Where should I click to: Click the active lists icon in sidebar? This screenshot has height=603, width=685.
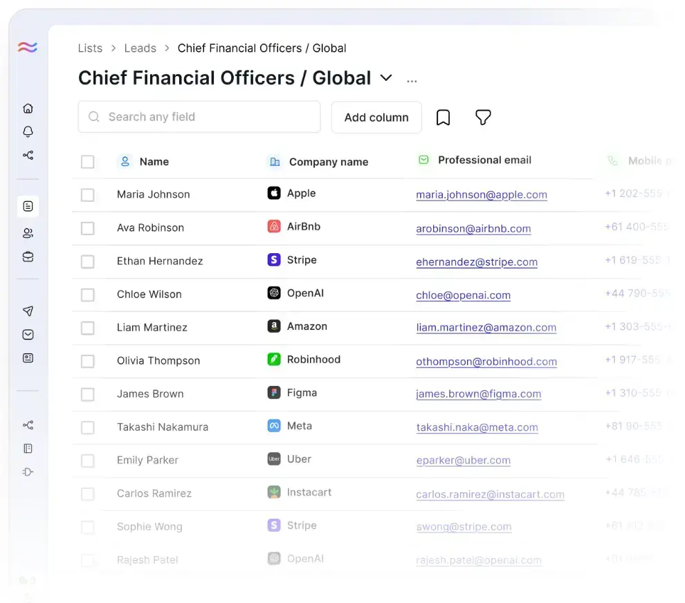pyautogui.click(x=28, y=206)
